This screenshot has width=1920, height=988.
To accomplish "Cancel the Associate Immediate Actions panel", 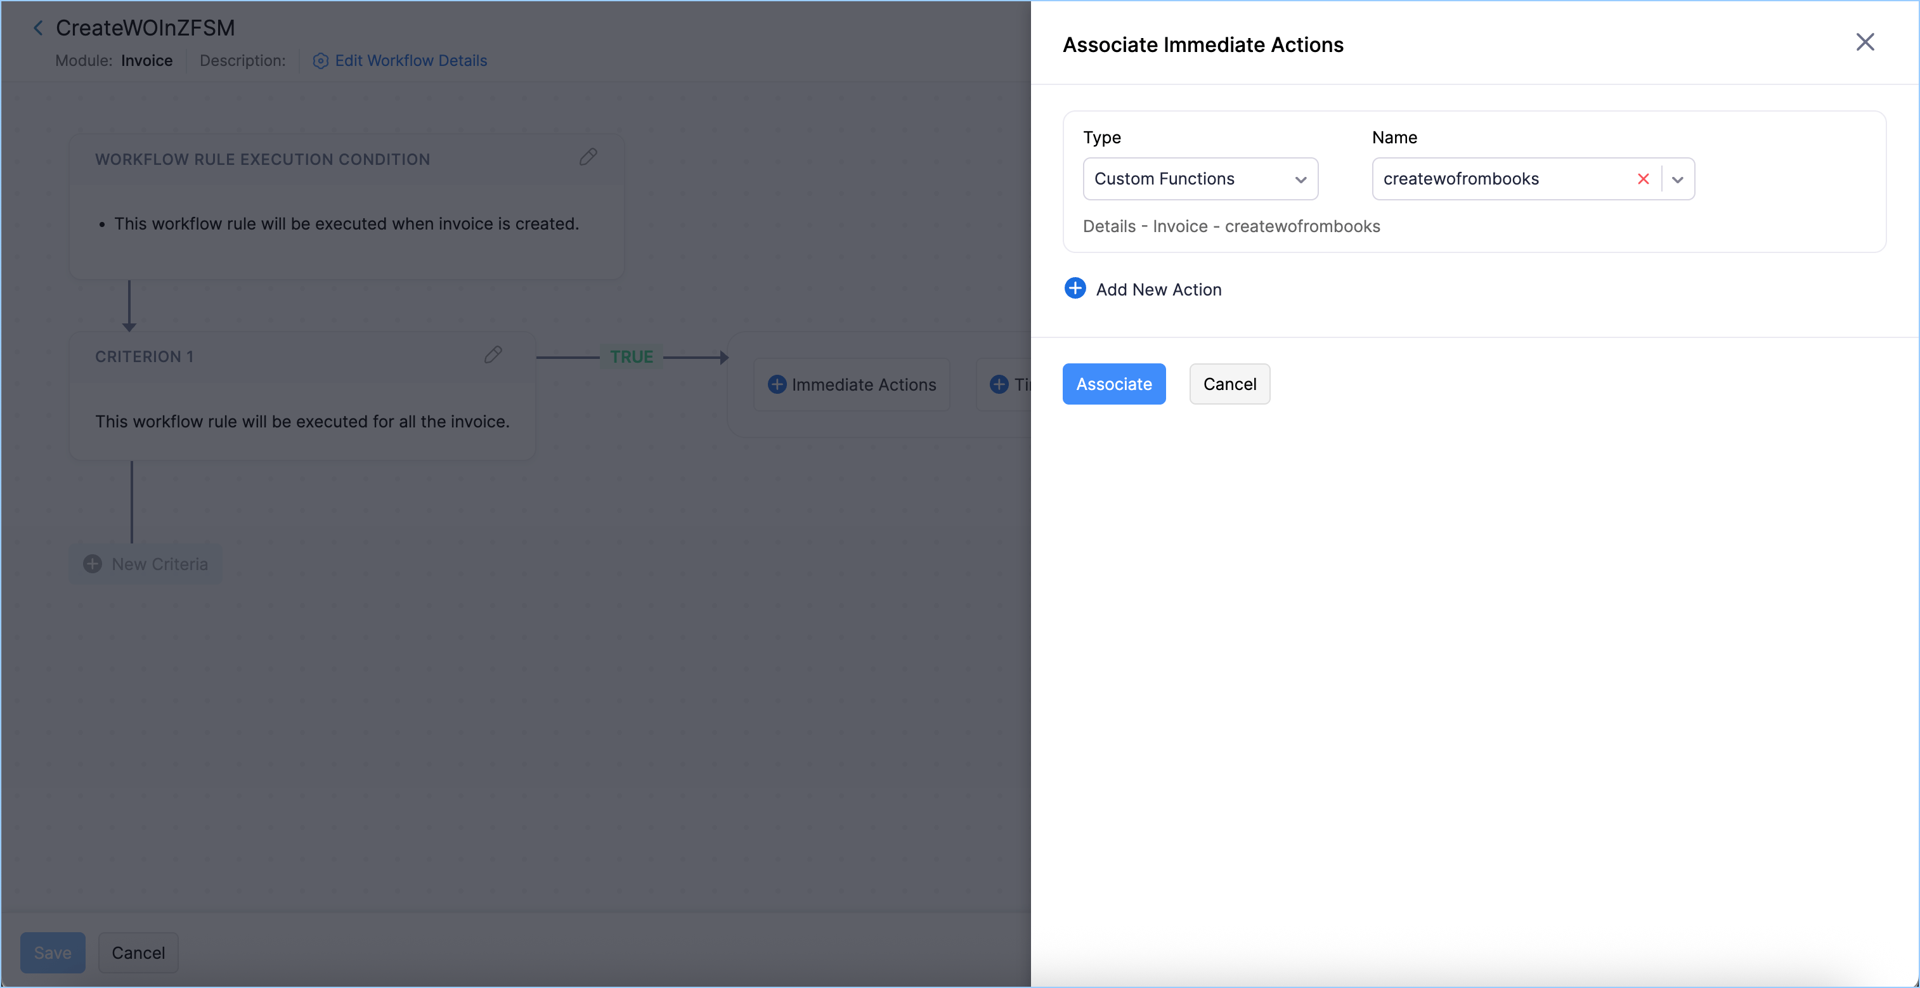I will (x=1229, y=384).
